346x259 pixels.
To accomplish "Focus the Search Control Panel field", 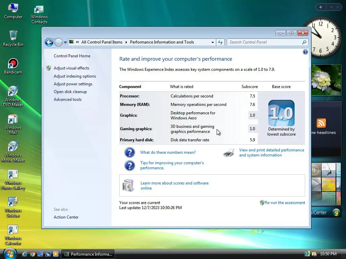I will point(265,42).
